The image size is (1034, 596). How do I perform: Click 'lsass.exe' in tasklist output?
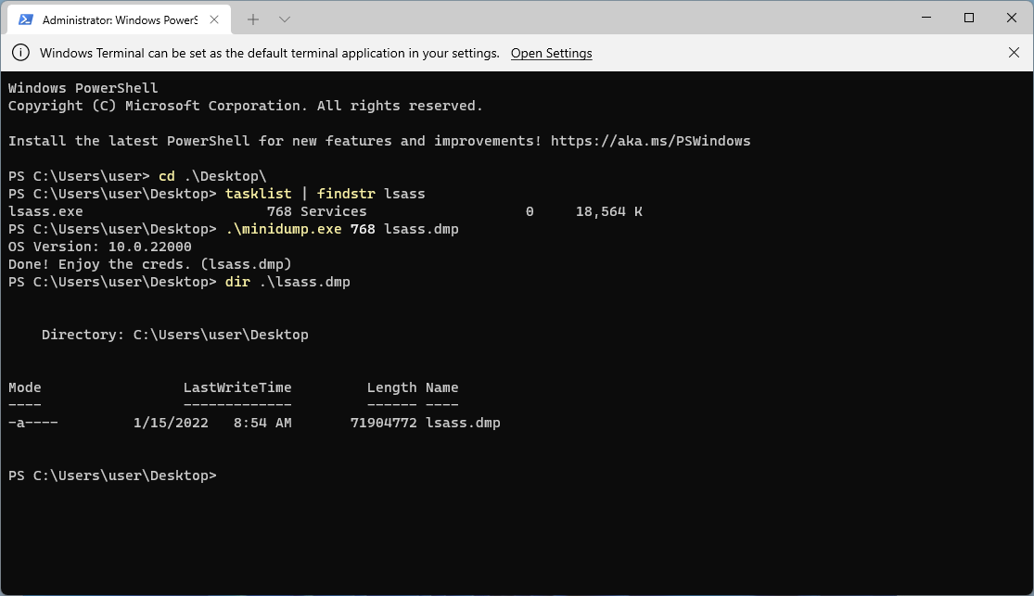pyautogui.click(x=45, y=211)
